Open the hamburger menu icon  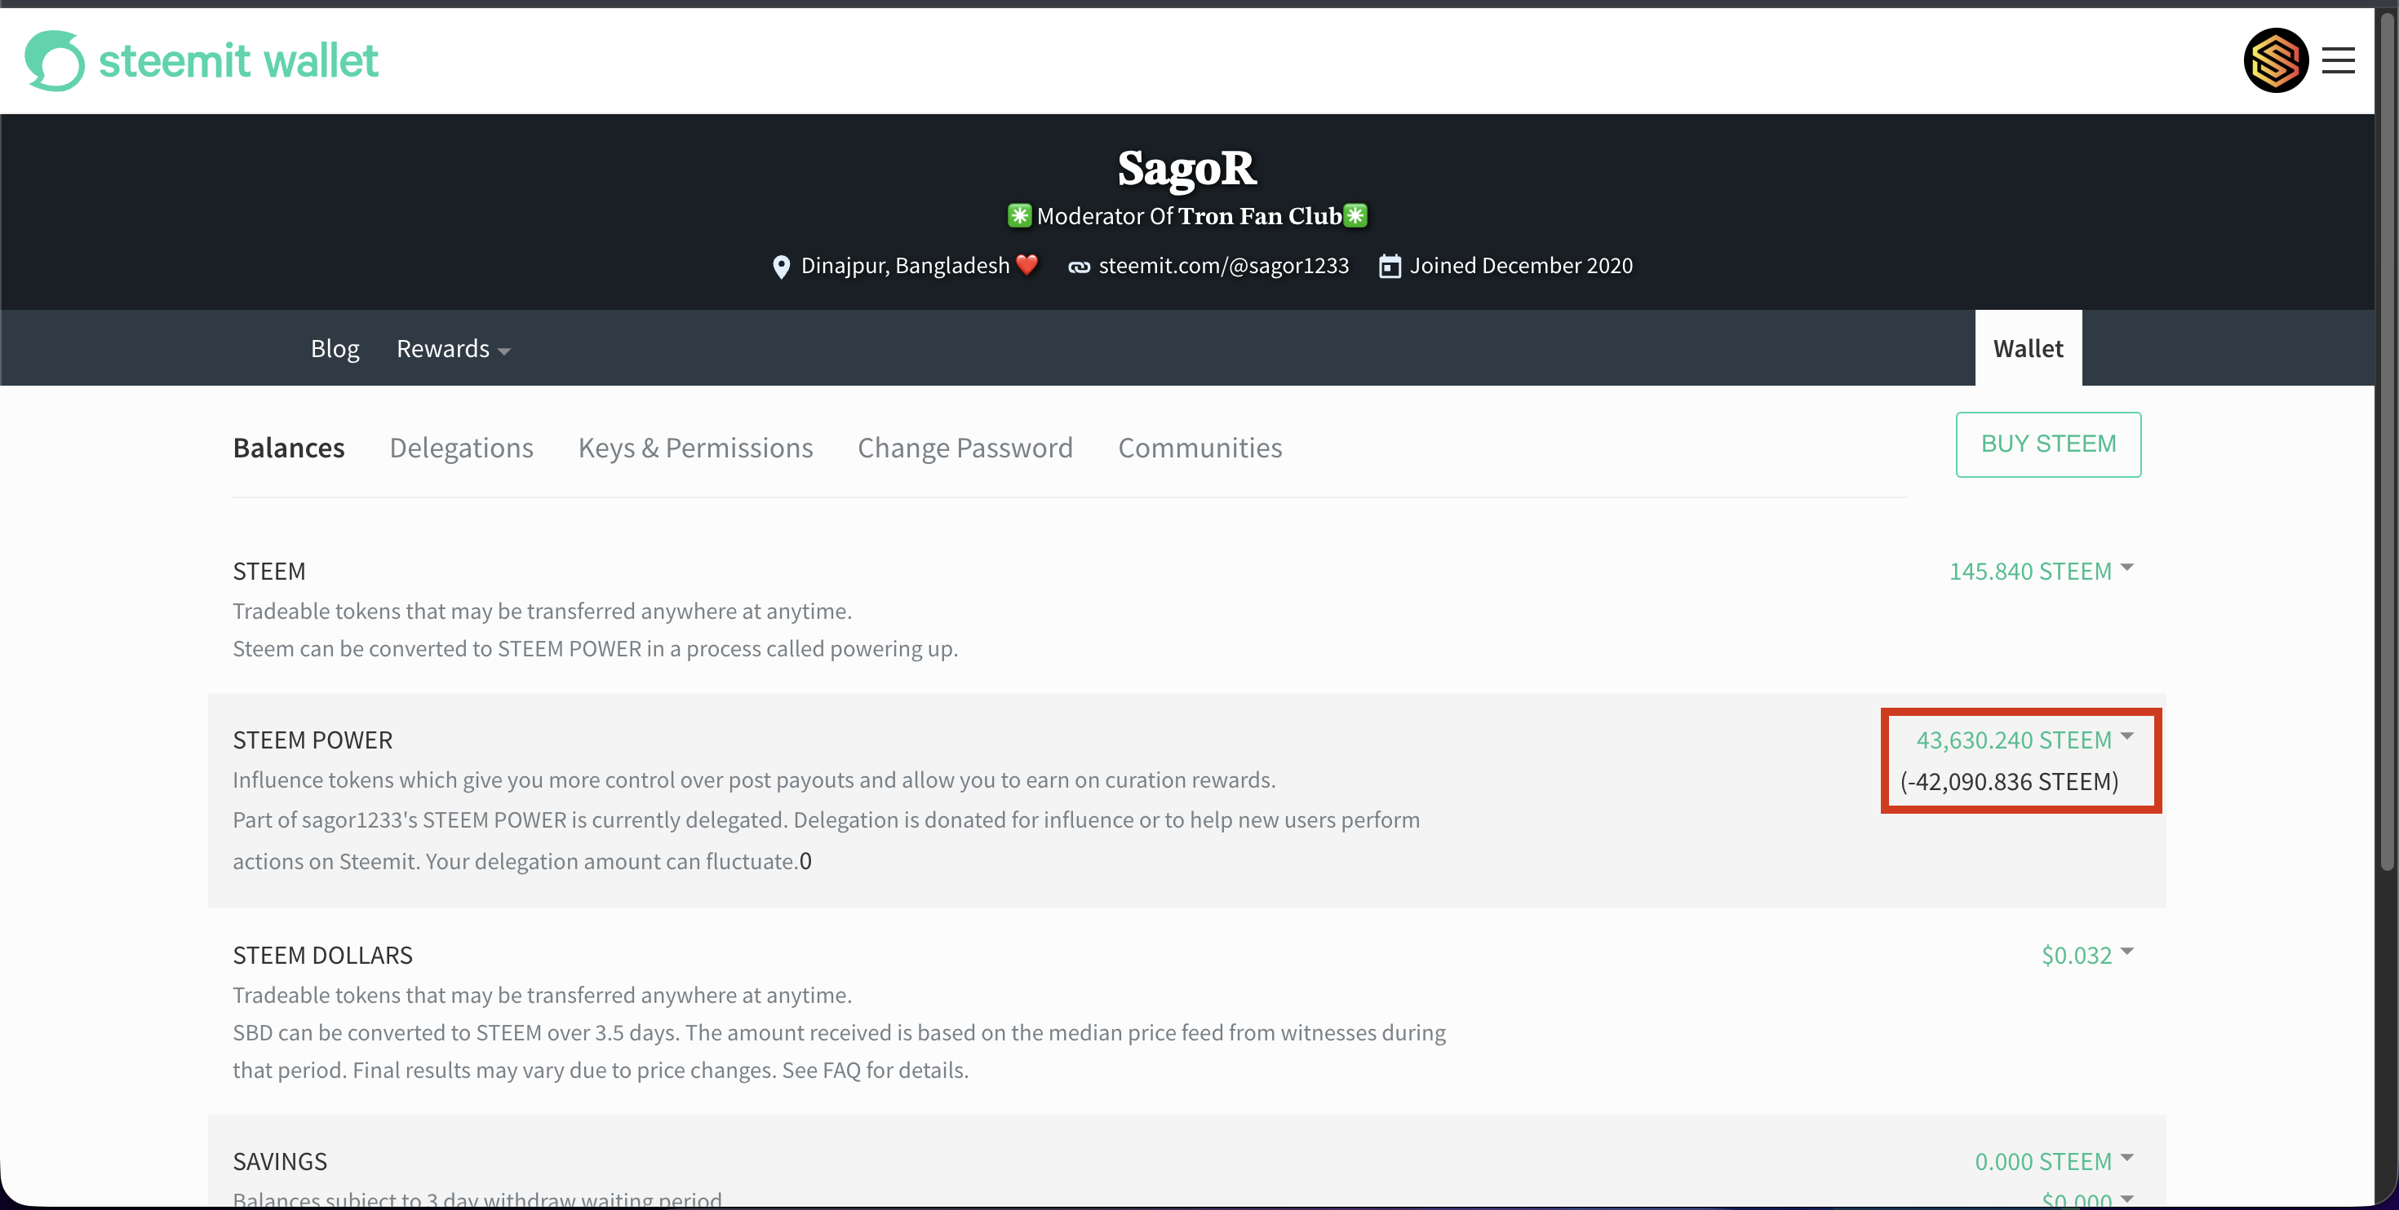click(2338, 60)
